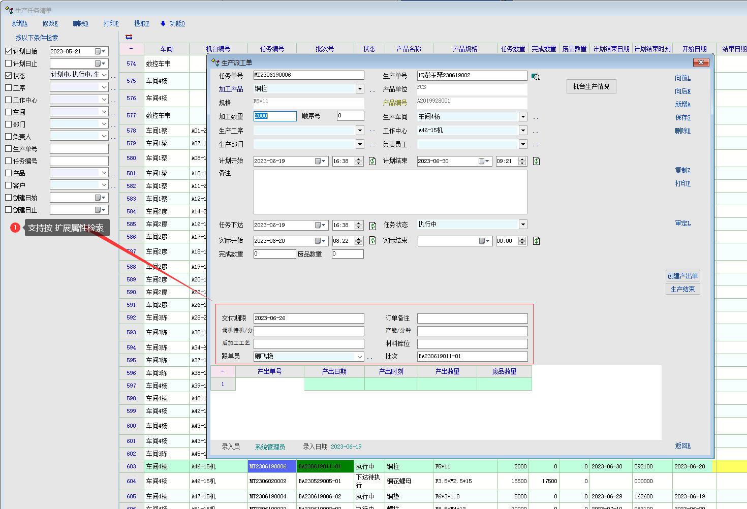Uncheck the 计划日始 filter checkbox
Image resolution: width=747 pixels, height=509 pixels.
click(x=9, y=51)
